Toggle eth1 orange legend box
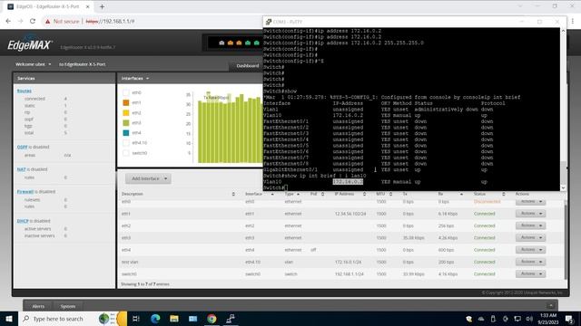The image size is (581, 326). [x=126, y=102]
